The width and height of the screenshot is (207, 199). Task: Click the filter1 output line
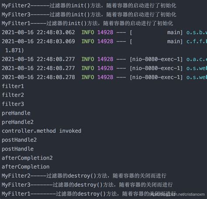click(13, 86)
